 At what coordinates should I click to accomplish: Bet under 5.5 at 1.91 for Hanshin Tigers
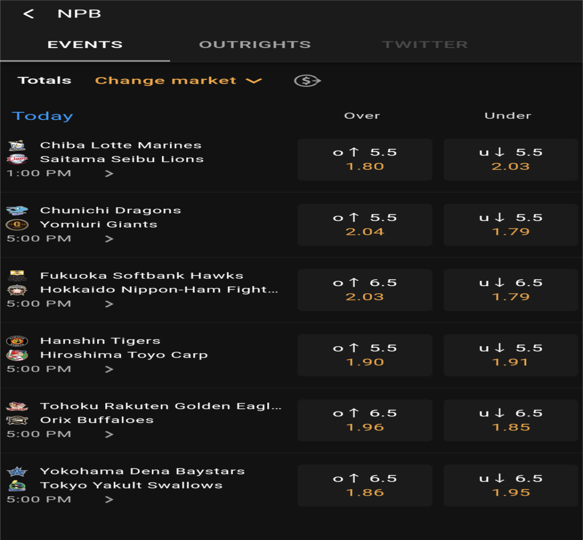511,355
